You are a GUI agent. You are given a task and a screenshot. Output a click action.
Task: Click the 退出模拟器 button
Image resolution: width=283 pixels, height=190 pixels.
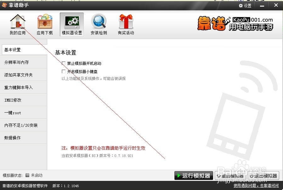(263, 176)
